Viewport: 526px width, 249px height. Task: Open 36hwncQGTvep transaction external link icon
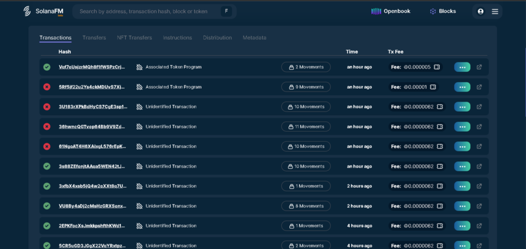coord(479,127)
